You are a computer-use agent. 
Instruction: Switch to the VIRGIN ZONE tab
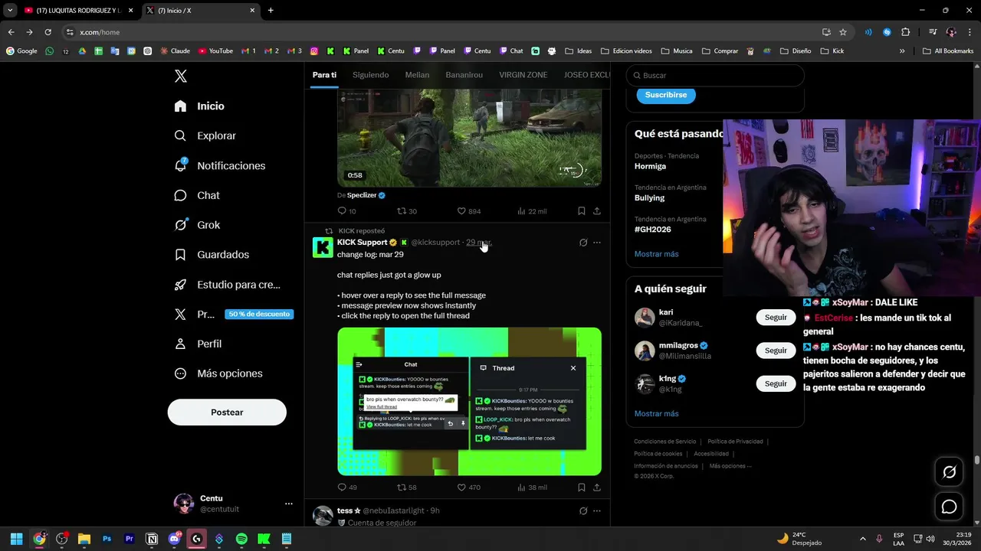tap(523, 75)
